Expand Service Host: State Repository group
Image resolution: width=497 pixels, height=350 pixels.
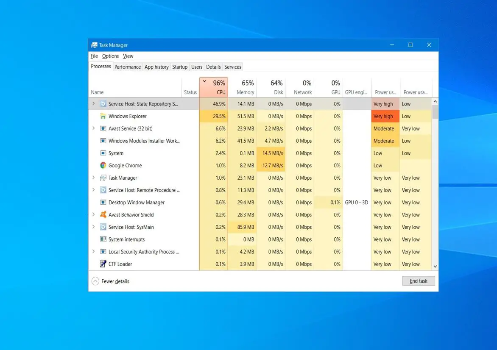coord(93,103)
